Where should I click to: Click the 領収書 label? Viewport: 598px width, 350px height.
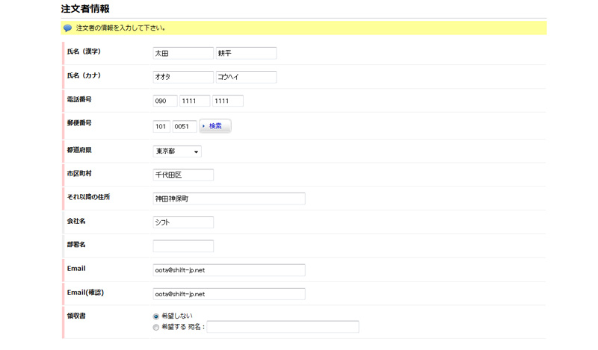point(76,316)
